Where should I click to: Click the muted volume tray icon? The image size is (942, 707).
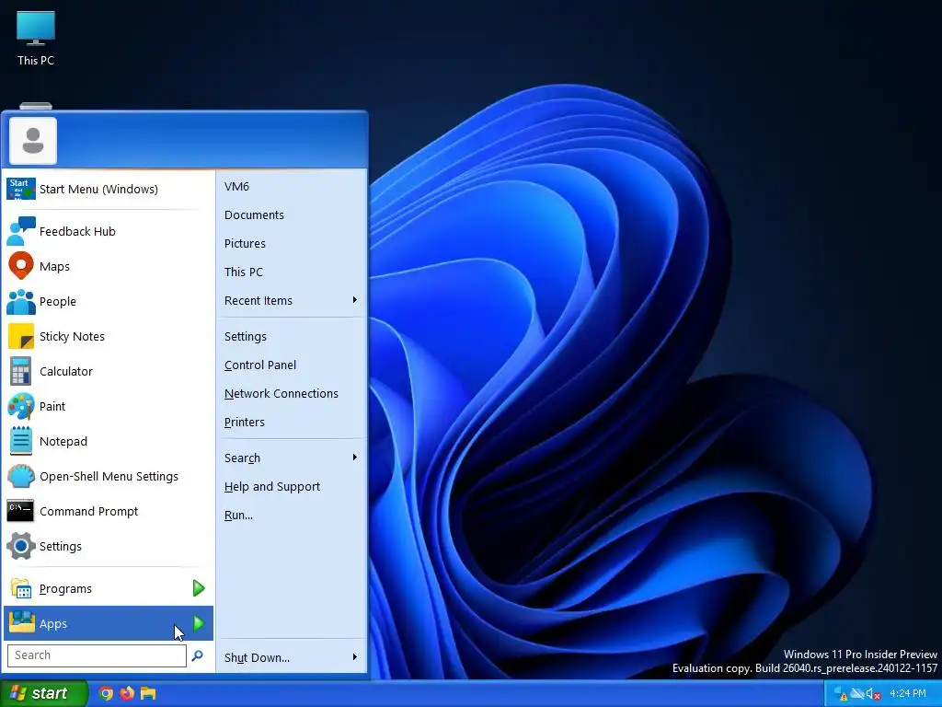click(873, 694)
